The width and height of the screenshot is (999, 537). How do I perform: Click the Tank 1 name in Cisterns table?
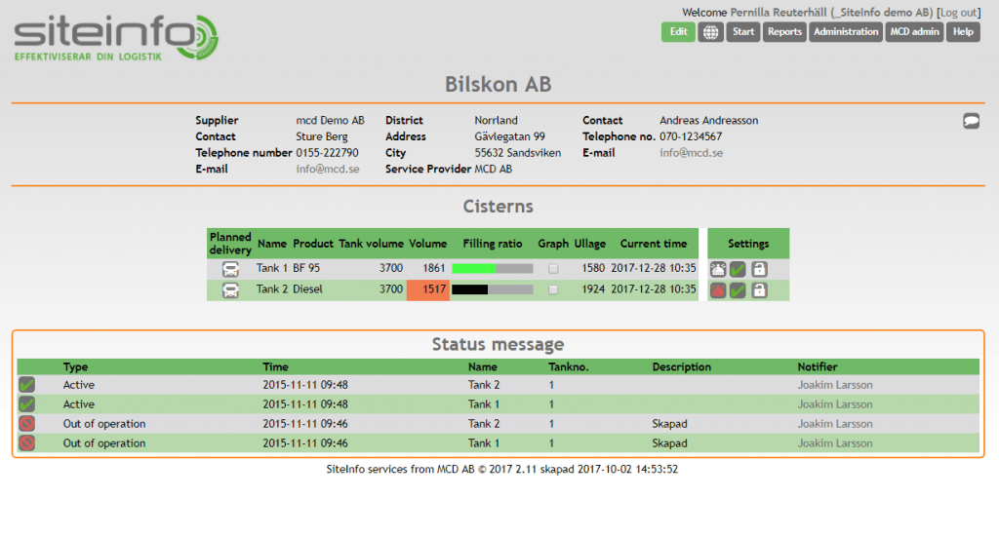click(271, 268)
